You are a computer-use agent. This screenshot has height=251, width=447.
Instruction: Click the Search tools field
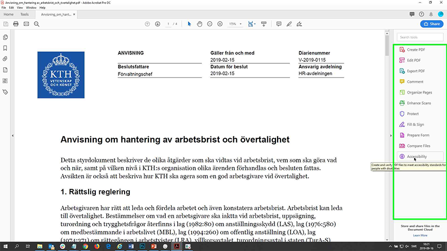[420, 37]
